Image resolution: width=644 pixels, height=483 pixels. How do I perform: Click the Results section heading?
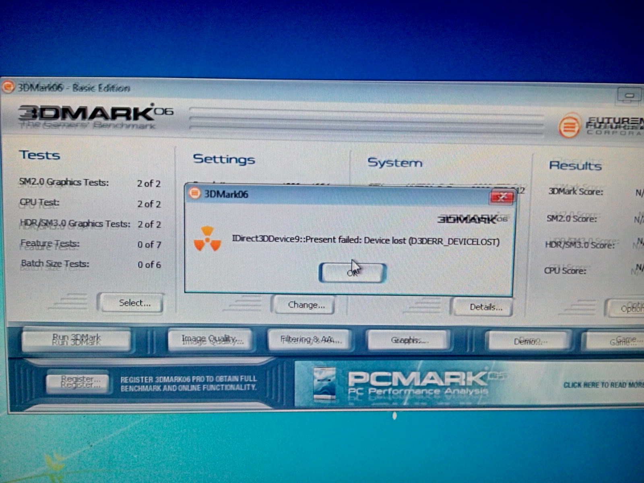[x=575, y=165]
